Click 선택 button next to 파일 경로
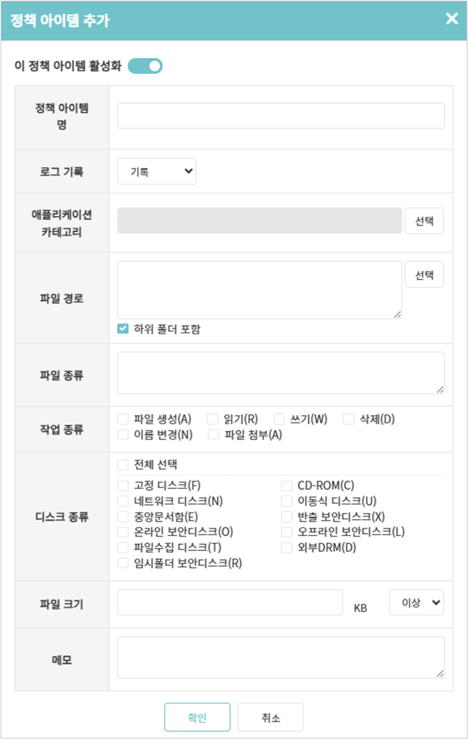Screen dimensions: 468x739 pos(424,275)
